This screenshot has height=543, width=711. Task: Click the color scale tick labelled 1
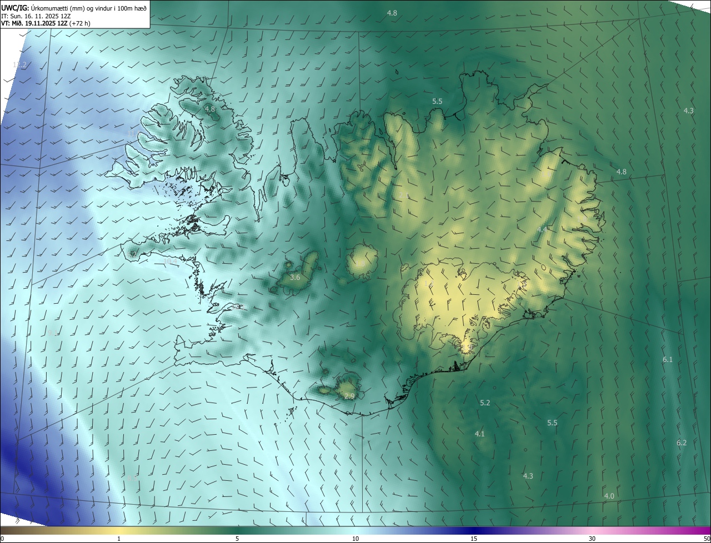pyautogui.click(x=119, y=539)
